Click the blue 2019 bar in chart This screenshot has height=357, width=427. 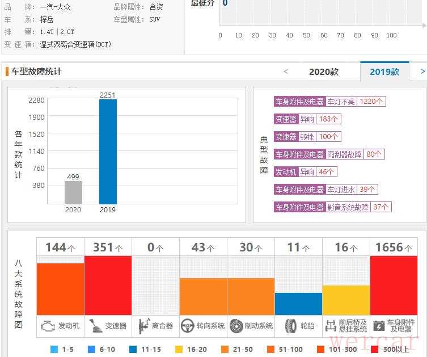(108, 152)
